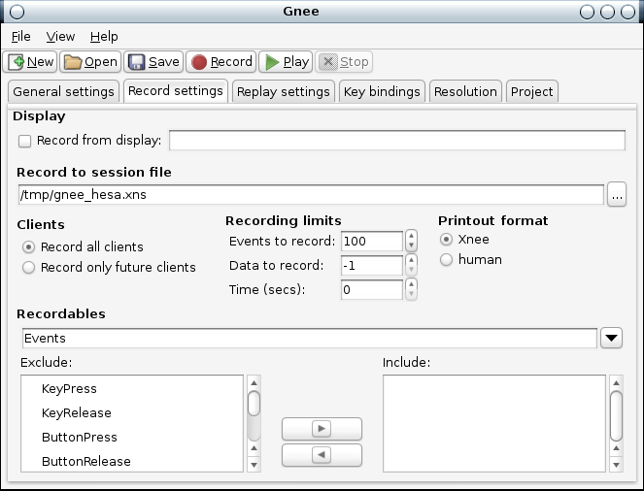644x491 pixels.
Task: Increase Events to record with the up arrow
Action: coord(411,236)
